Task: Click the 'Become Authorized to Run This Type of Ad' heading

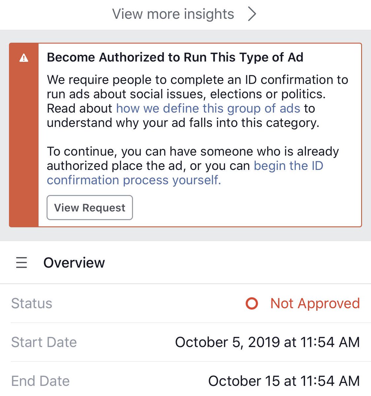Action: (175, 57)
